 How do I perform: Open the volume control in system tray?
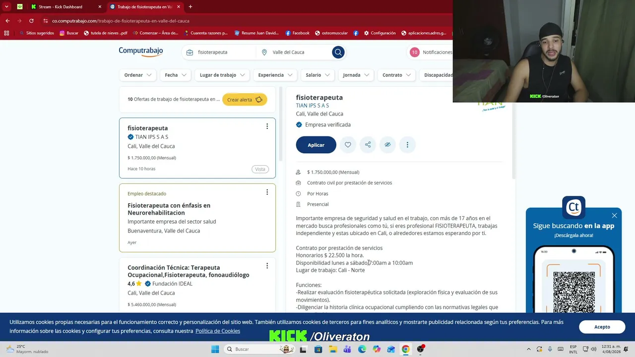pyautogui.click(x=593, y=349)
